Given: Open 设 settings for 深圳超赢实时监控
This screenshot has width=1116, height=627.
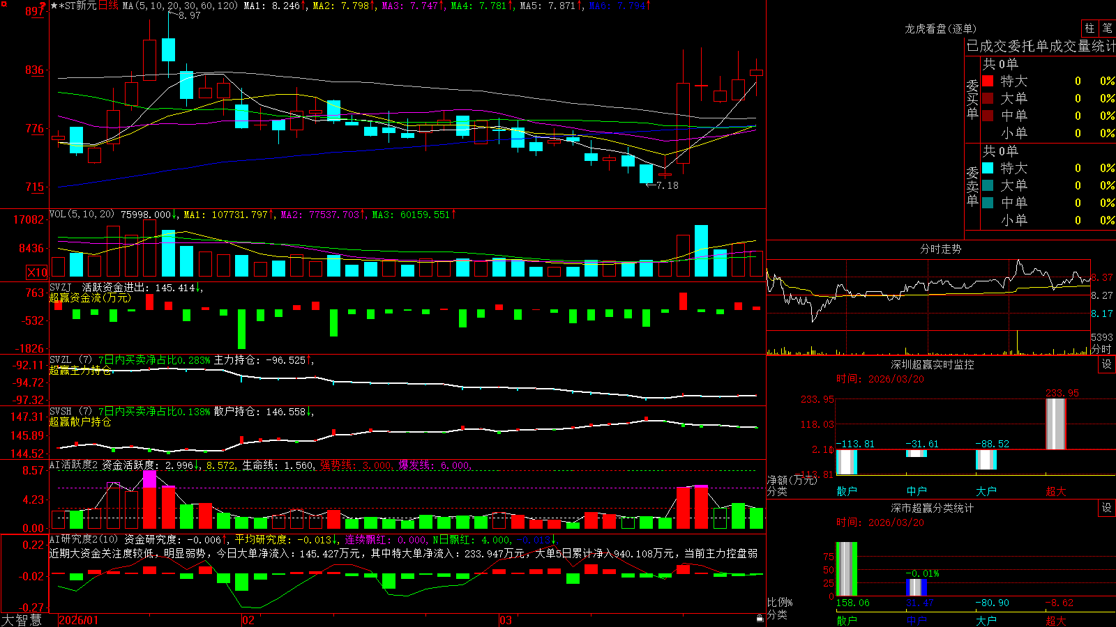Looking at the screenshot, I should 1107,364.
